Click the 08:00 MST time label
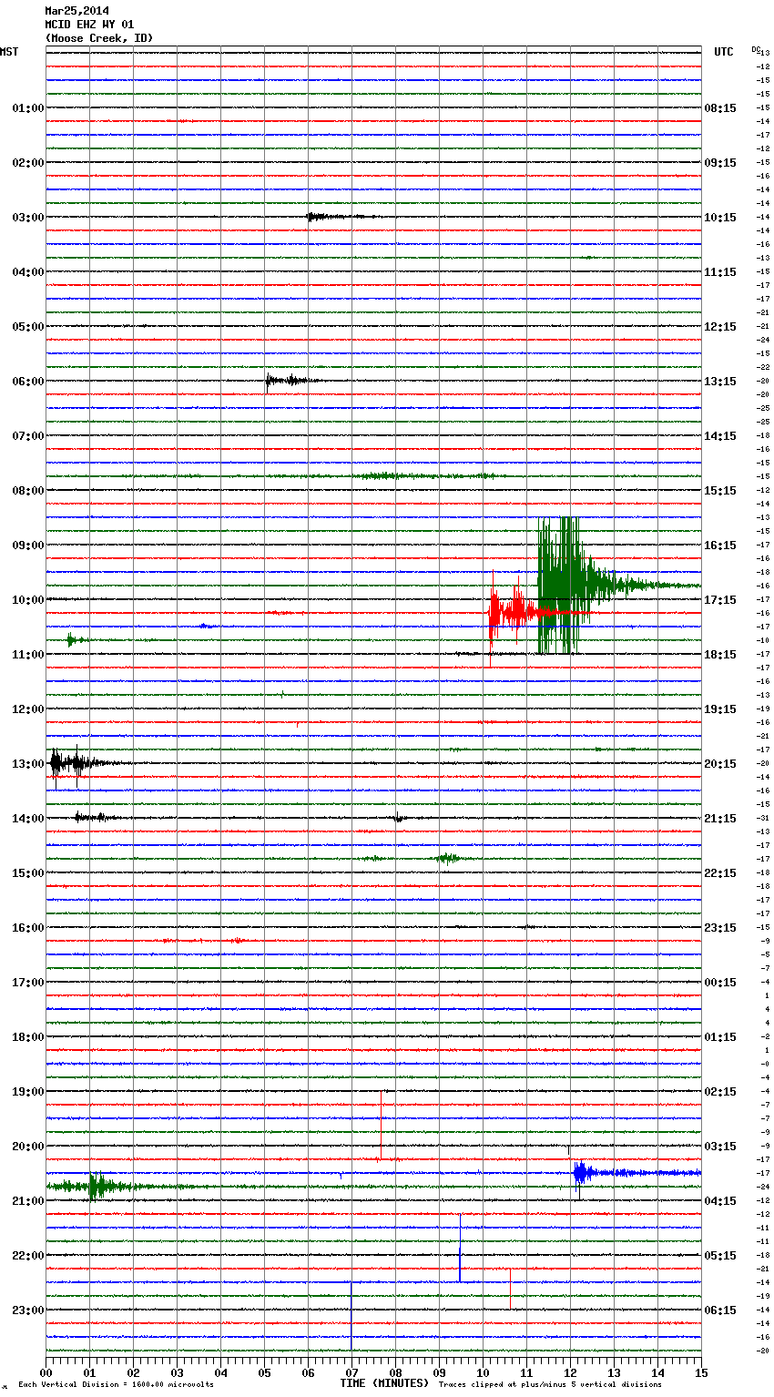The height and width of the screenshot is (1397, 774). (27, 491)
